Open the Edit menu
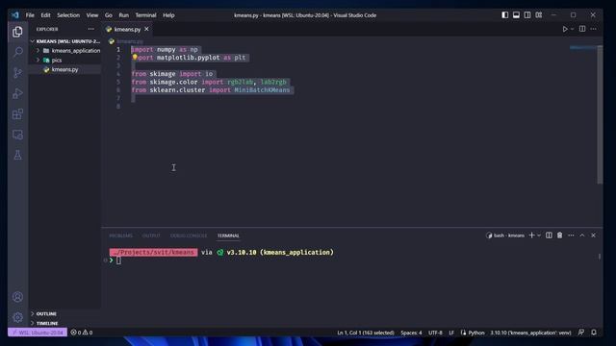The height and width of the screenshot is (346, 616). coord(45,15)
